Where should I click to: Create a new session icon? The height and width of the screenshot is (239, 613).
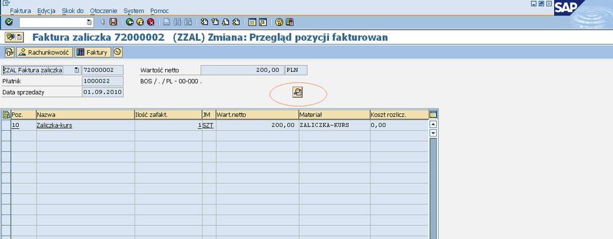(252, 22)
